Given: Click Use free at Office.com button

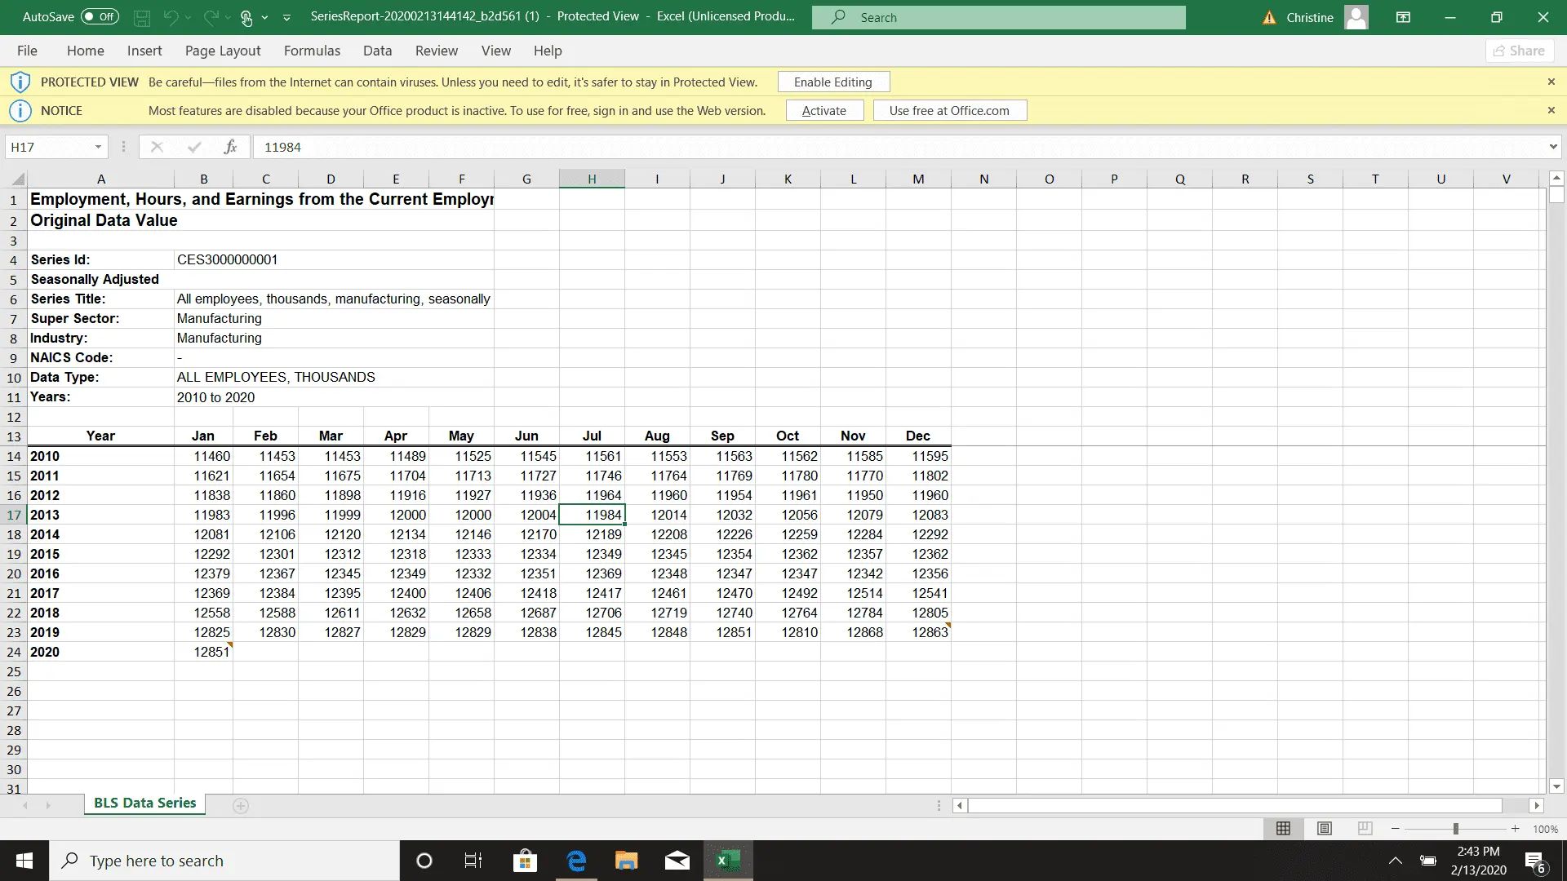Looking at the screenshot, I should pos(949,110).
